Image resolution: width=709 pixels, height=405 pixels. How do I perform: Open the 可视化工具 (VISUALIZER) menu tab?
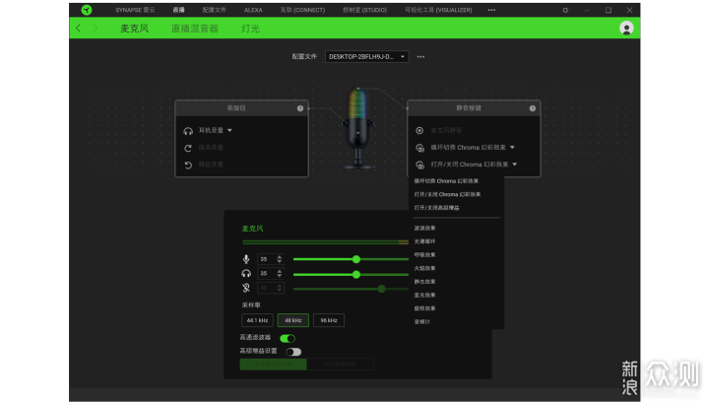coord(438,10)
